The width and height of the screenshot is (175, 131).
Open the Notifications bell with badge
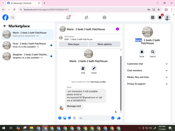pyautogui.click(x=160, y=17)
